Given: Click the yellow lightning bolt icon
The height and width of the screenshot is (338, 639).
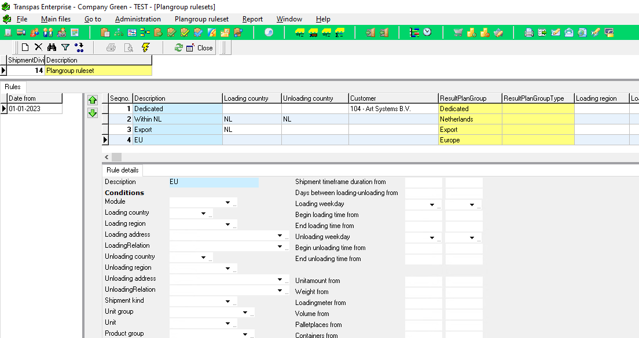Looking at the screenshot, I should click(145, 47).
